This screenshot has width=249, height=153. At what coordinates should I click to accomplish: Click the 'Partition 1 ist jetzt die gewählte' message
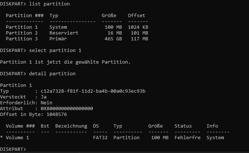pyautogui.click(x=65, y=62)
